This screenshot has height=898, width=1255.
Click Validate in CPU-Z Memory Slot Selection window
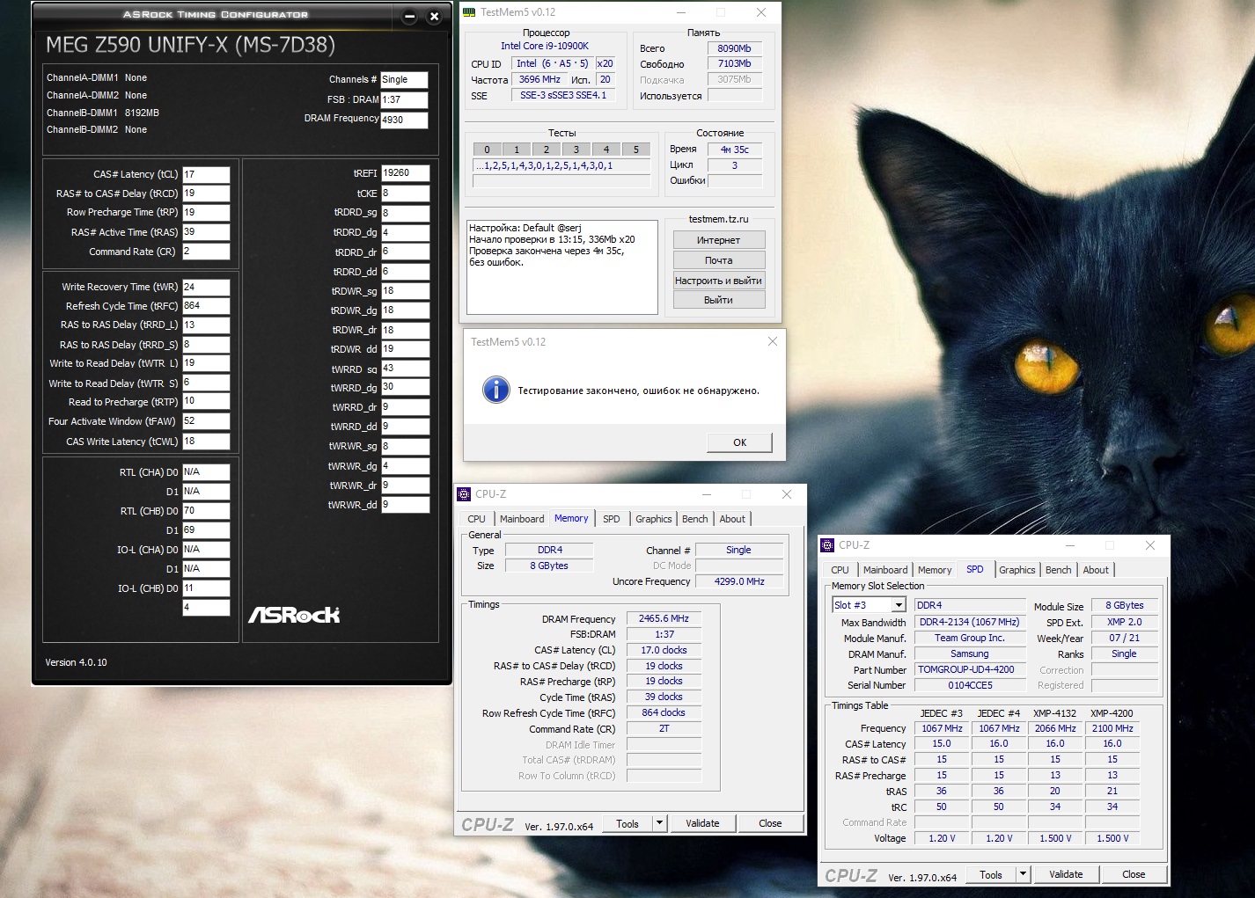click(1066, 874)
